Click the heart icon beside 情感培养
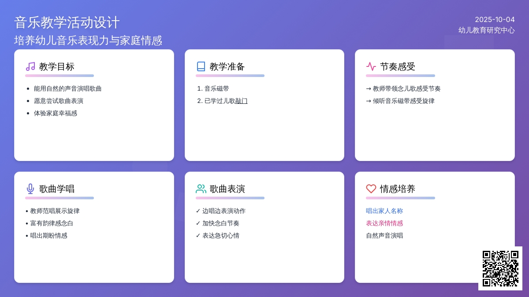 (x=371, y=189)
